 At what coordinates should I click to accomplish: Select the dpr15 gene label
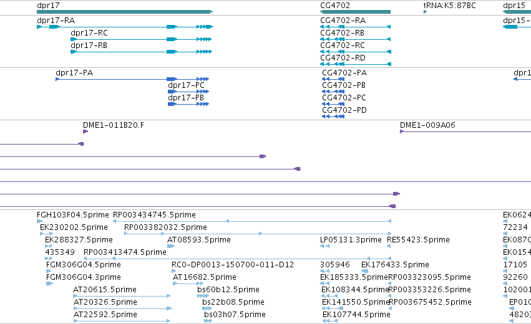click(x=514, y=6)
